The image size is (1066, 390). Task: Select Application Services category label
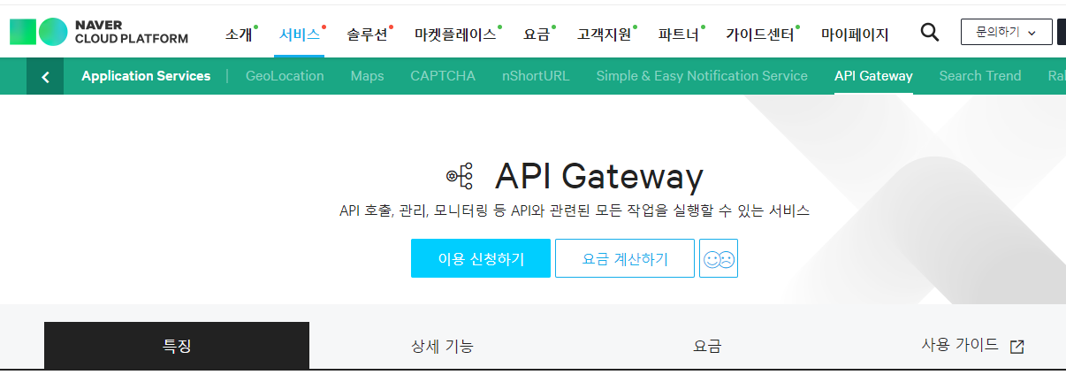(146, 76)
